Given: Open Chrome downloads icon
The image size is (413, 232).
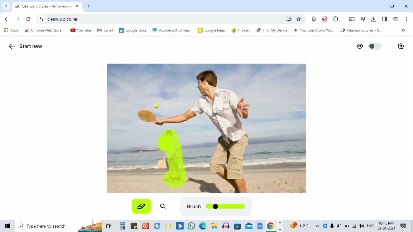Looking at the screenshot, I should pos(374,19).
